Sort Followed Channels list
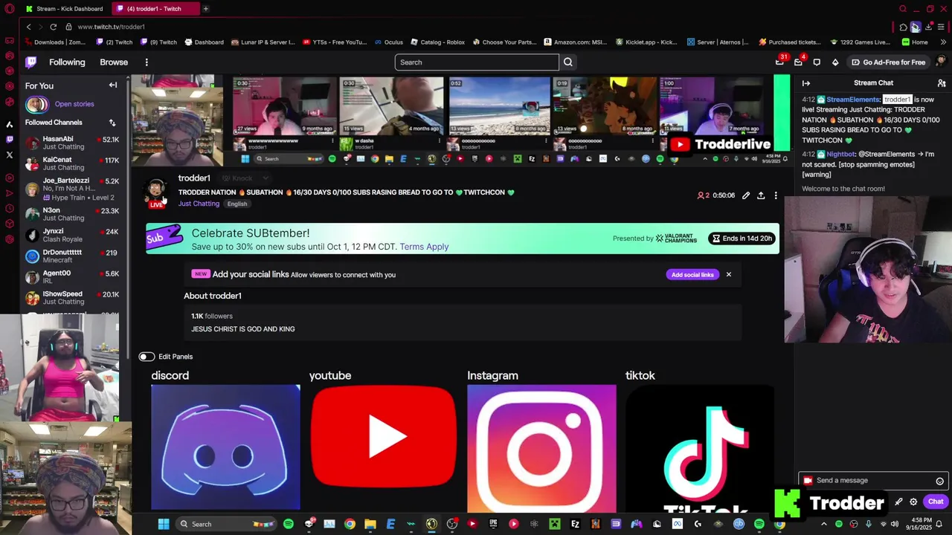The height and width of the screenshot is (535, 952). pyautogui.click(x=112, y=123)
